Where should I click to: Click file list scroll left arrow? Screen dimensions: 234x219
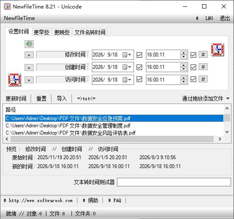click(7, 139)
